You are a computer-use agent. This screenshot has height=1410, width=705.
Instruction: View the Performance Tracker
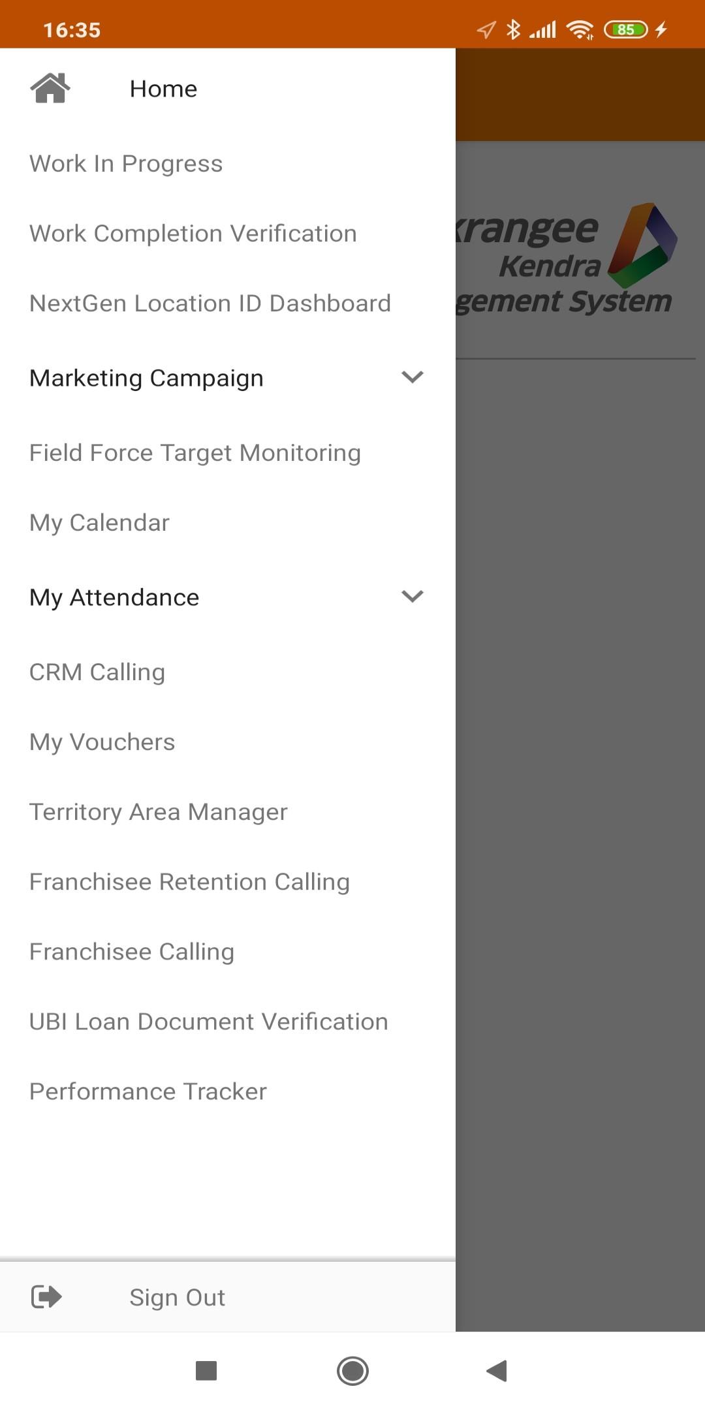point(148,1091)
